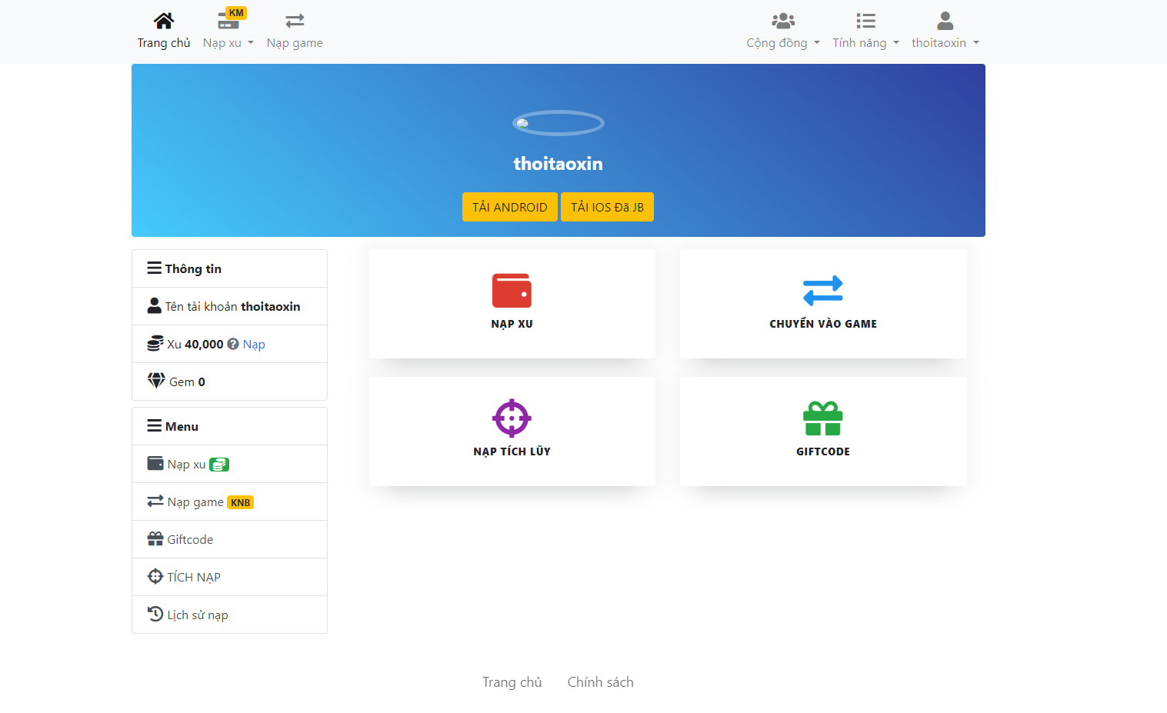Click the user icon beside Tên tài khoản
The width and height of the screenshot is (1167, 713).
(155, 305)
